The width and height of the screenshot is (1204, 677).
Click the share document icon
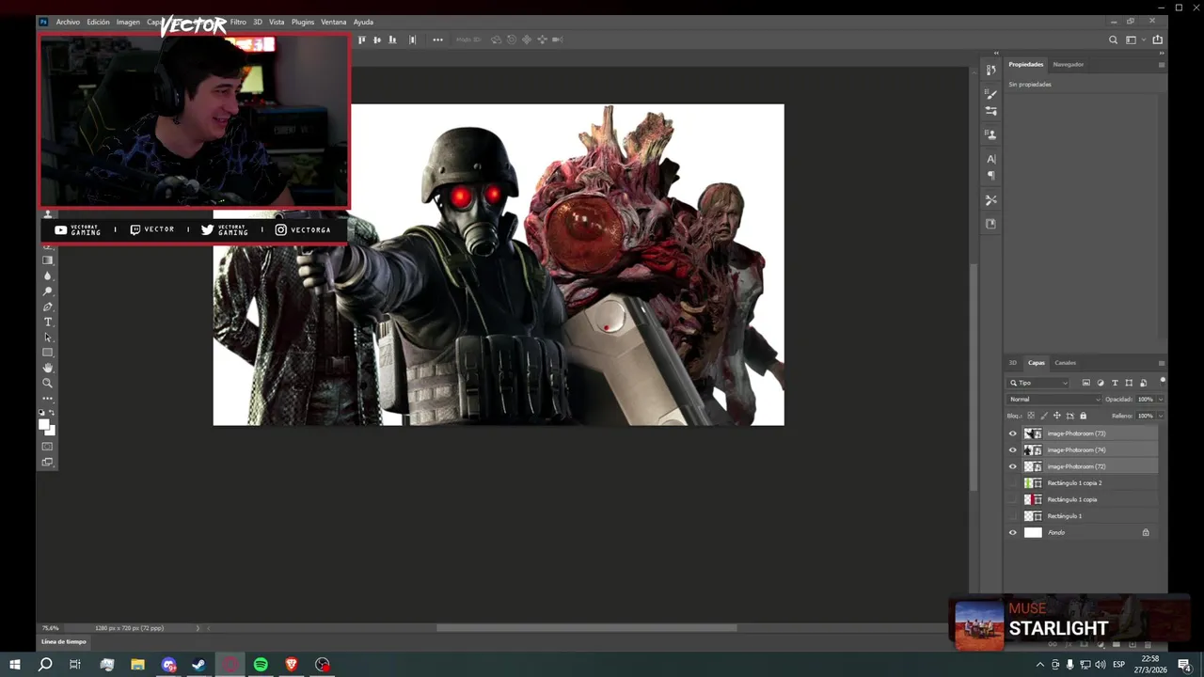tap(1157, 39)
